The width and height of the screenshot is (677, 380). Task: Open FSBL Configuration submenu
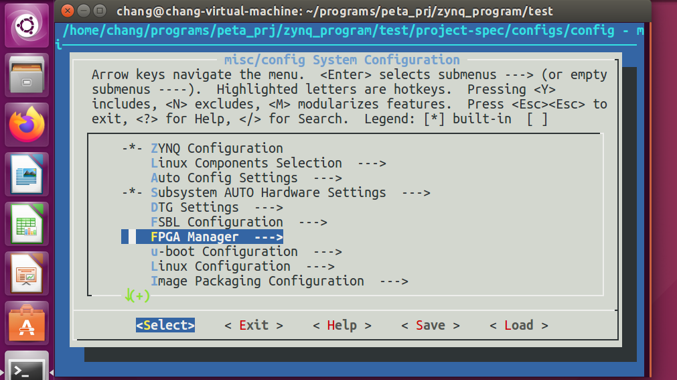[x=239, y=223]
